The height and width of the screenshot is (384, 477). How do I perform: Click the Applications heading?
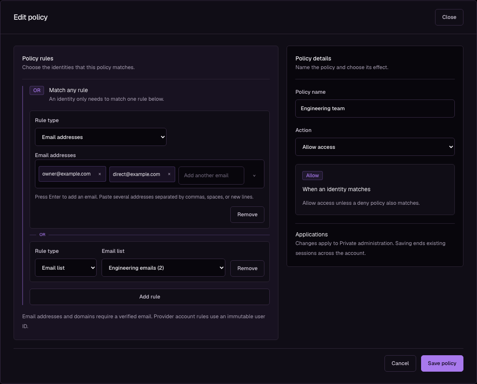pyautogui.click(x=312, y=235)
